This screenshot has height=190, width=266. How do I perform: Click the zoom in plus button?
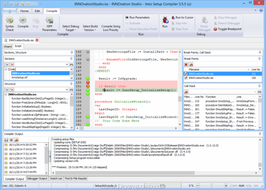pyautogui.click(x=226, y=186)
